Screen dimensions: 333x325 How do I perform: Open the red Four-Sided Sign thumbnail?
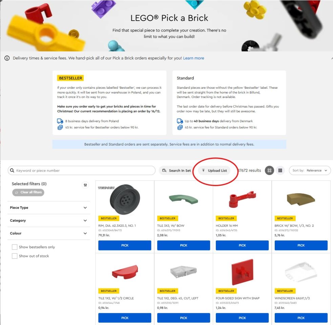point(242,272)
